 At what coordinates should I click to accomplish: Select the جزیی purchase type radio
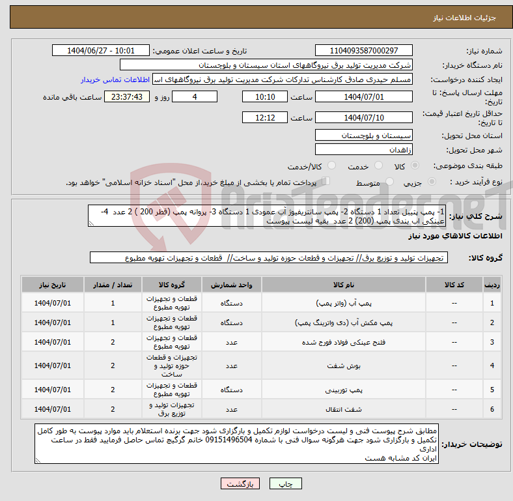point(432,182)
